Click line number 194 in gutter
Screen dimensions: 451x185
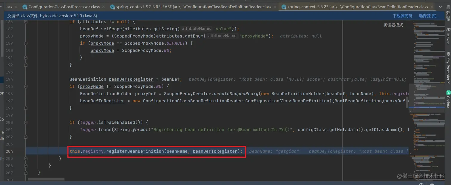pyautogui.click(x=9, y=79)
